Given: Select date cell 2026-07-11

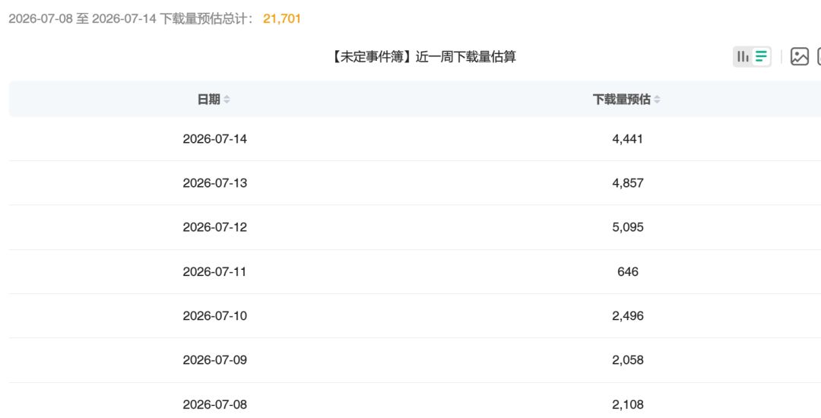Looking at the screenshot, I should (x=214, y=272).
